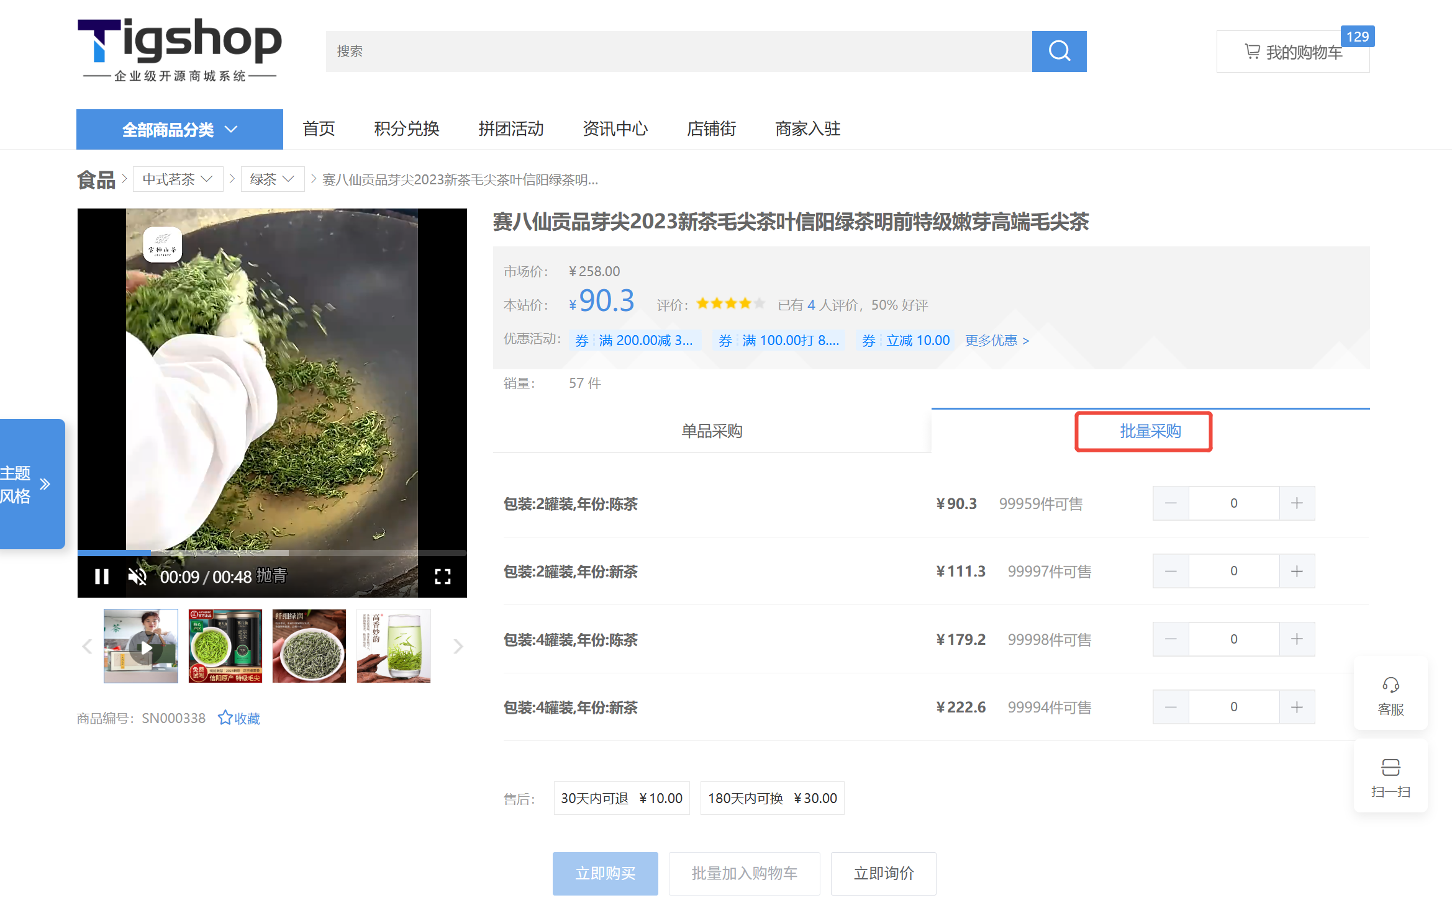Click the 立即询价 button
Screen dimensions: 1452x903
click(x=883, y=873)
